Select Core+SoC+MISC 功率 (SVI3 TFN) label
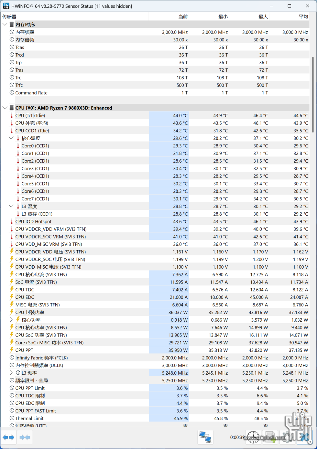317x449 pixels. pos(49,343)
